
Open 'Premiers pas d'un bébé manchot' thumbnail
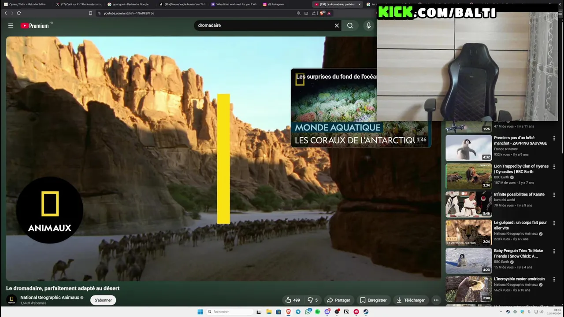468,147
